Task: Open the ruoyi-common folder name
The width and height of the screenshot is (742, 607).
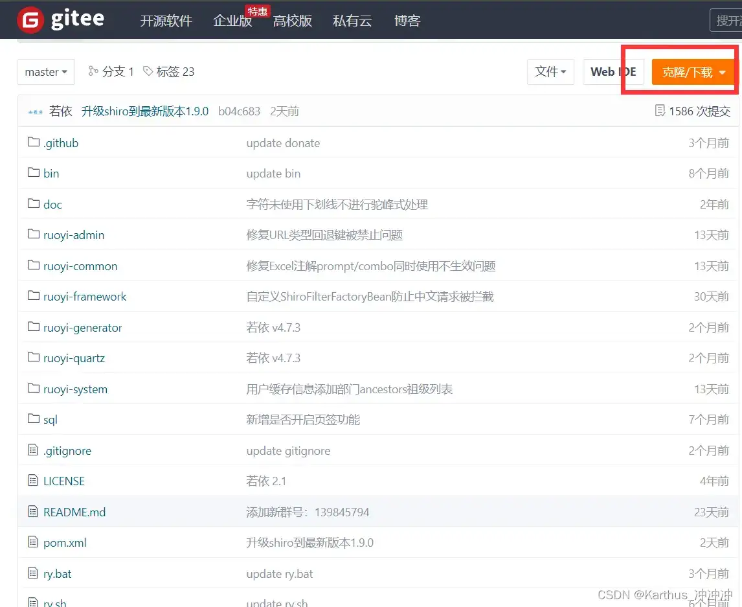Action: click(x=80, y=266)
